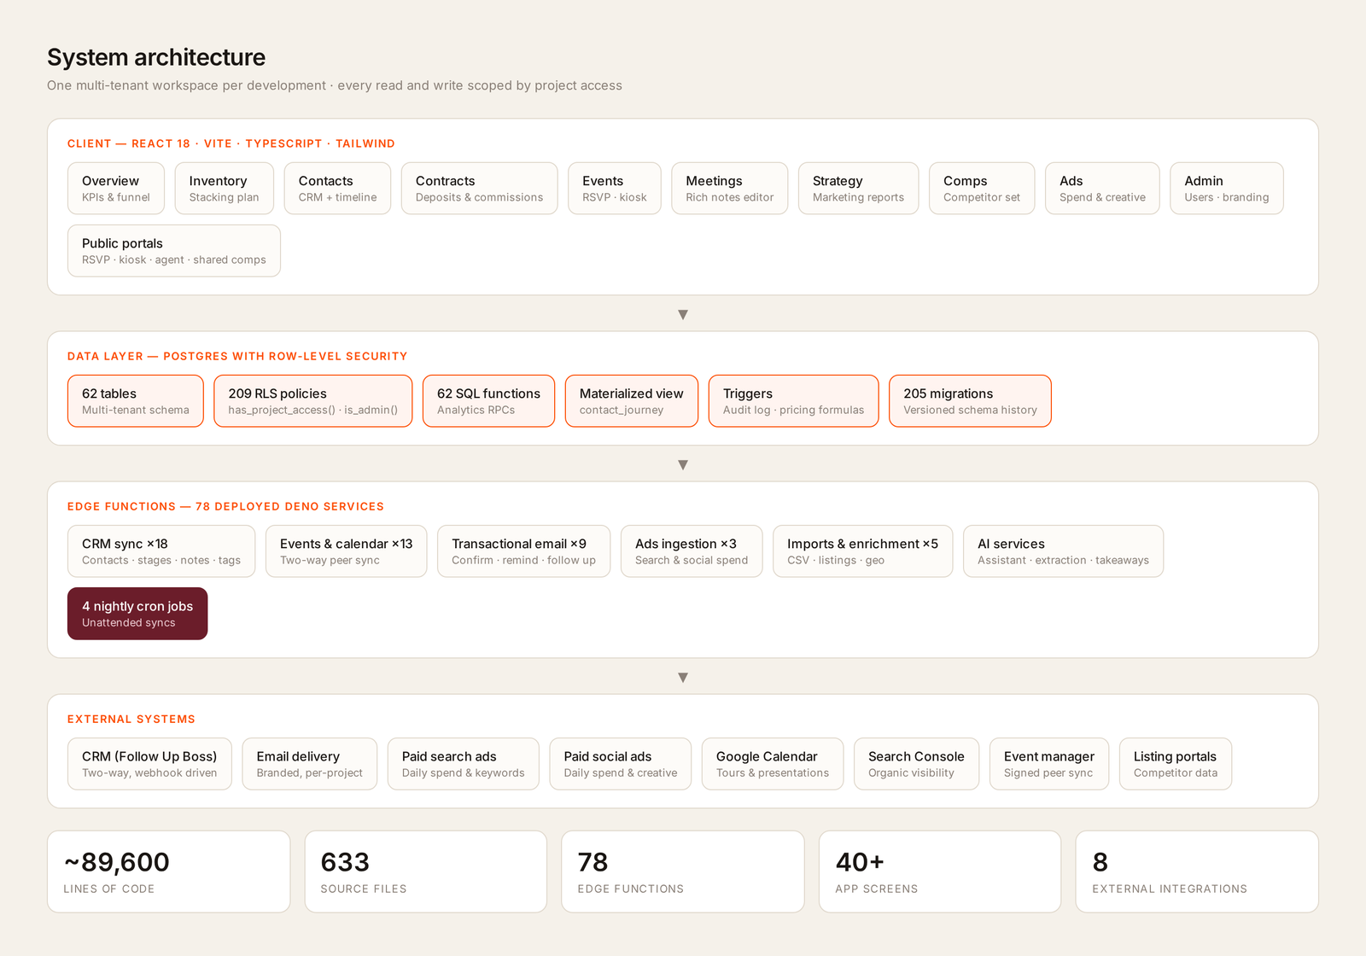Click the 8 external integrations stat

pos(1197,871)
